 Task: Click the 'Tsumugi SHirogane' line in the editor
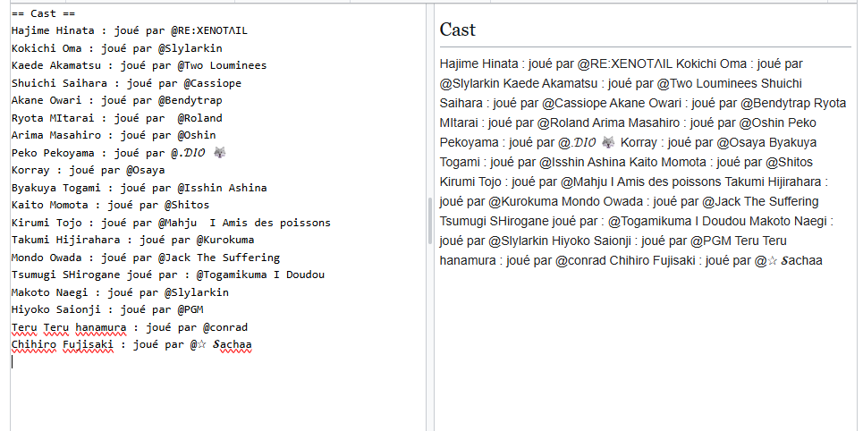click(168, 275)
